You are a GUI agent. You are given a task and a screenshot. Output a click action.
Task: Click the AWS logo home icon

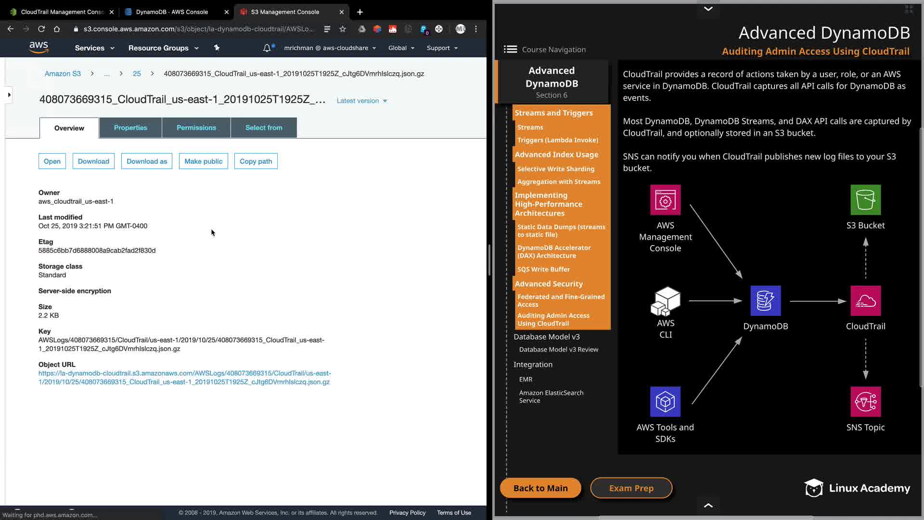point(38,47)
